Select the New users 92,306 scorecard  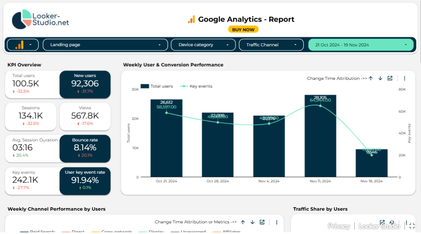point(85,84)
